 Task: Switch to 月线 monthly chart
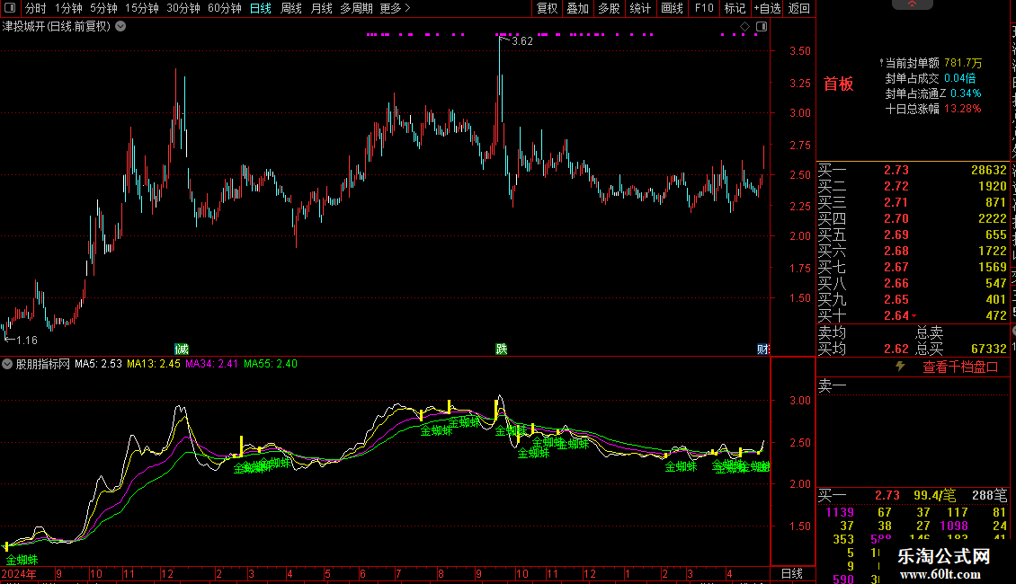321,8
